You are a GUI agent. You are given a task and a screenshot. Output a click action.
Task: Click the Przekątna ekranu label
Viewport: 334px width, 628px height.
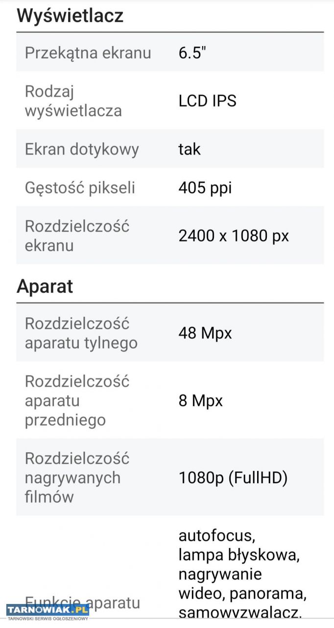click(x=88, y=52)
